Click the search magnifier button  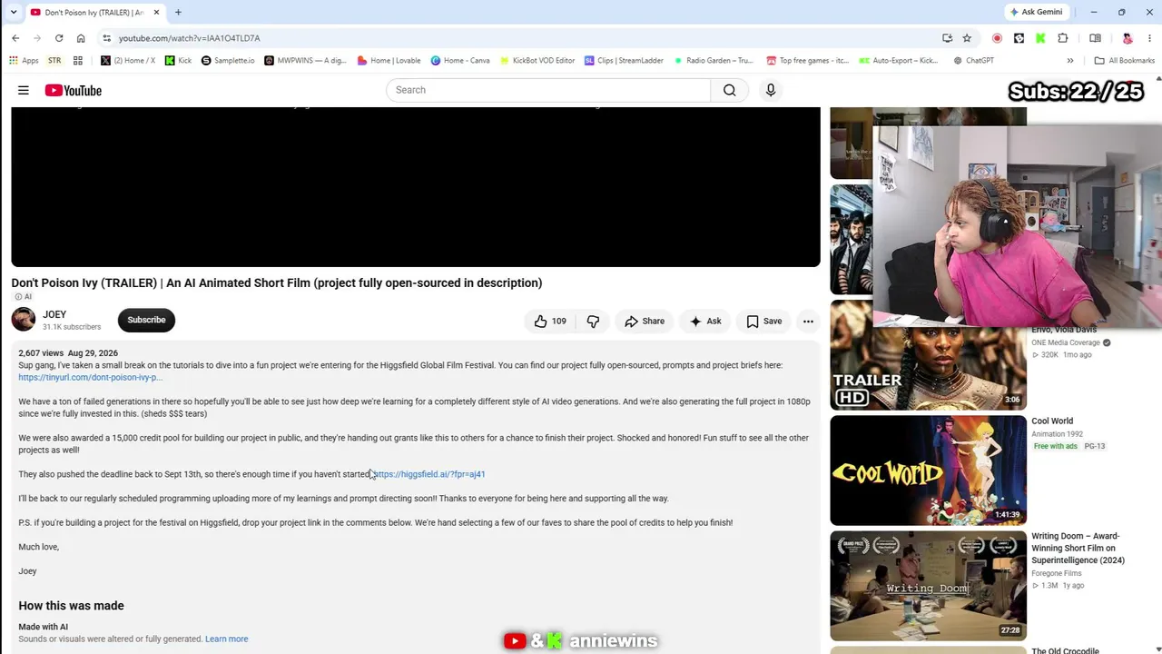(729, 90)
